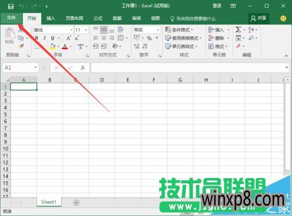Click the Increase Indent icon
This screenshot has width=292, height=216.
104,46
